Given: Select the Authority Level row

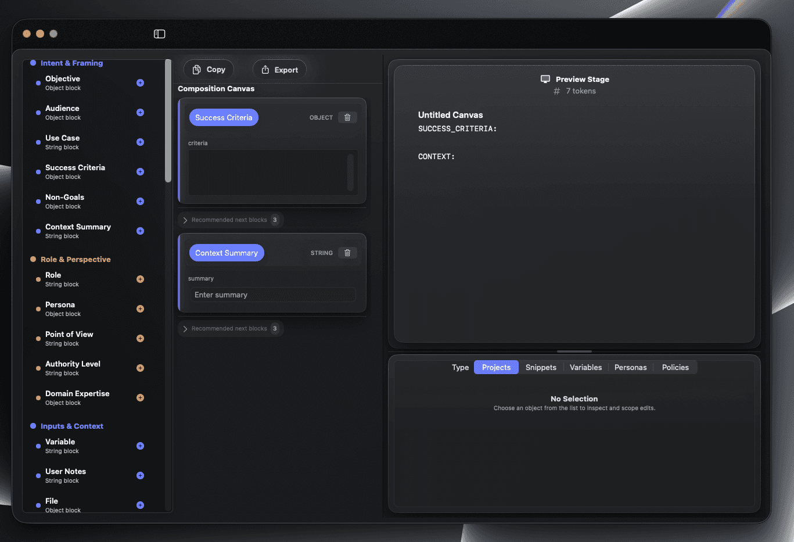Looking at the screenshot, I should (90, 368).
